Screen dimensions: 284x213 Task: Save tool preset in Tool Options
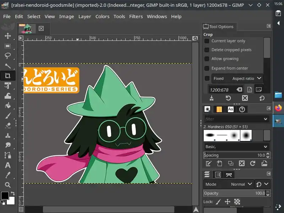tap(212, 98)
